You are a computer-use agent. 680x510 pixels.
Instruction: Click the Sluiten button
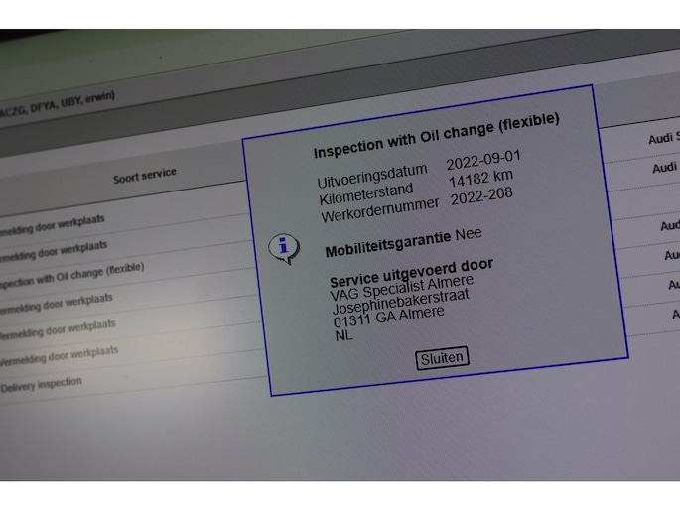(x=442, y=358)
